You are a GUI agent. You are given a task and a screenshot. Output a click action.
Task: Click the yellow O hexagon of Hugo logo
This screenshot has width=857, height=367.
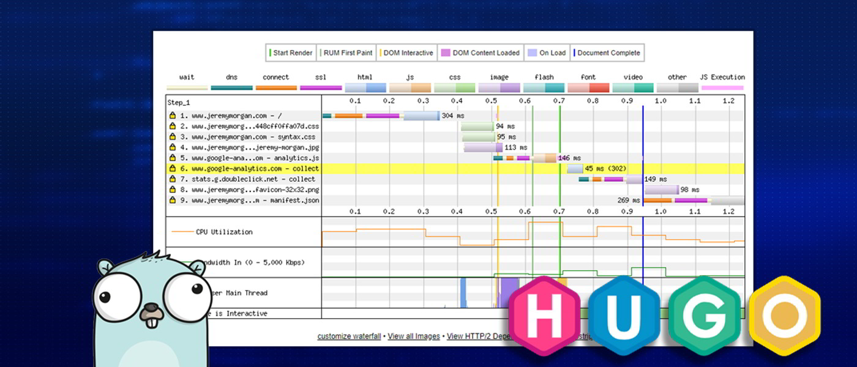[x=784, y=316]
